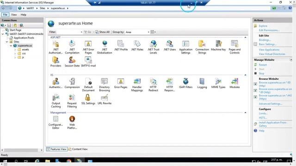Open Pages and Controls feature
296x166 pixels.
click(234, 47)
